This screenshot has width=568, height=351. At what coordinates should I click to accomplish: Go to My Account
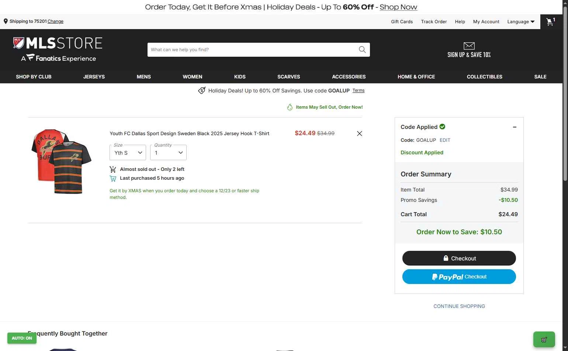click(x=486, y=22)
